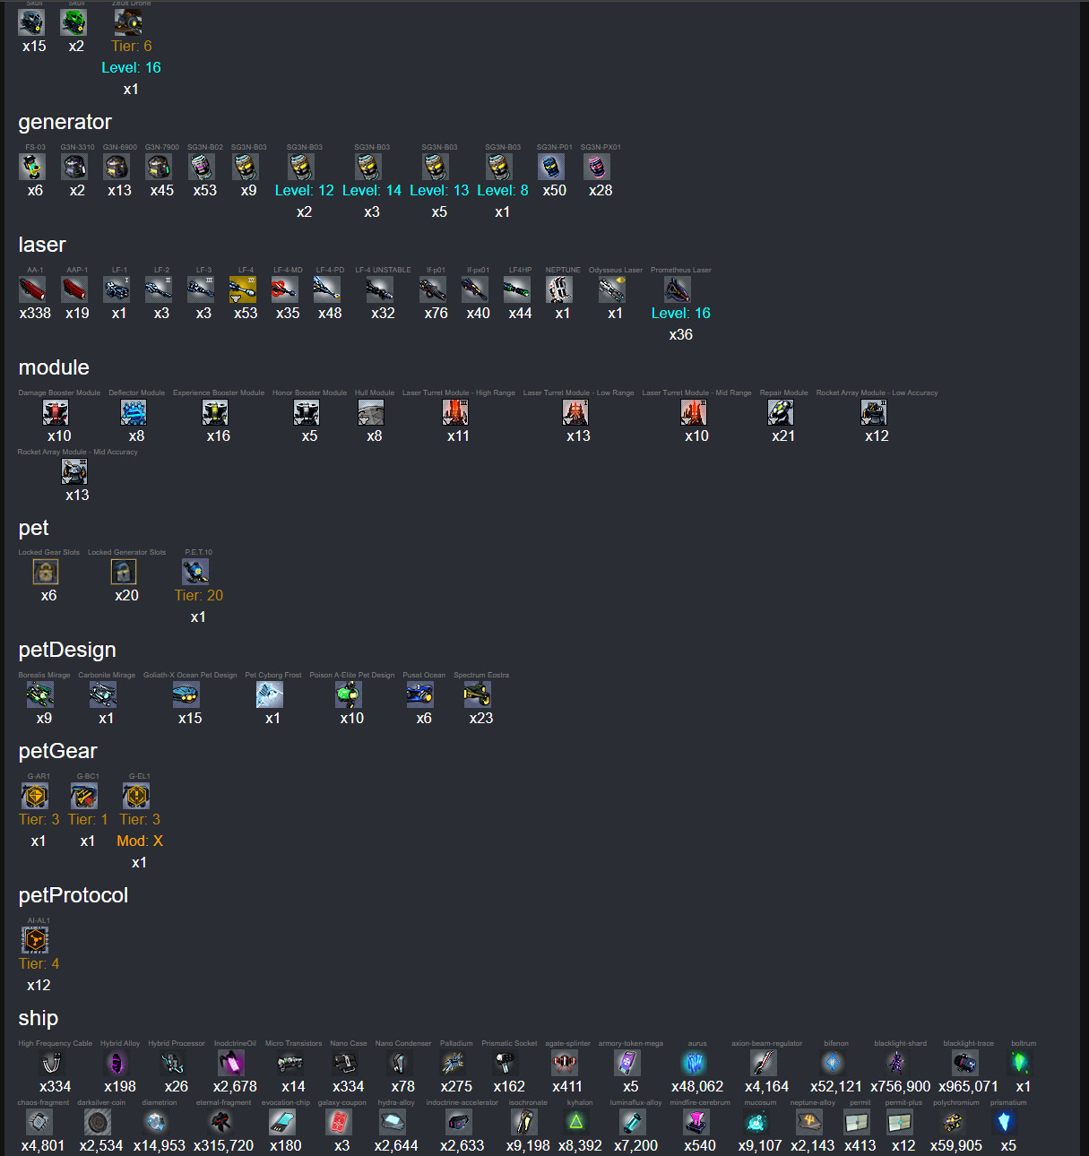This screenshot has width=1089, height=1156.
Task: Click the SG3N-PX01 generator icon
Action: (597, 167)
